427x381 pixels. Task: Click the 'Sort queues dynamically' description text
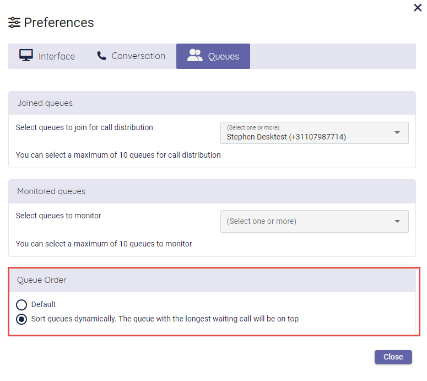click(x=165, y=319)
